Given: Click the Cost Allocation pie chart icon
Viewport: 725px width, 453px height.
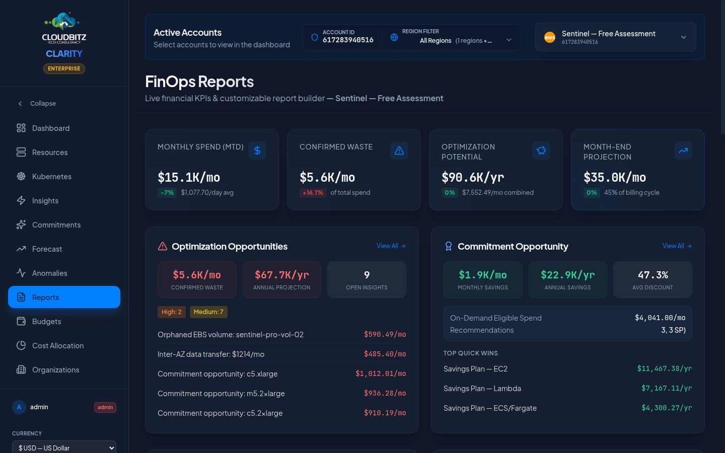Looking at the screenshot, I should pos(21,345).
